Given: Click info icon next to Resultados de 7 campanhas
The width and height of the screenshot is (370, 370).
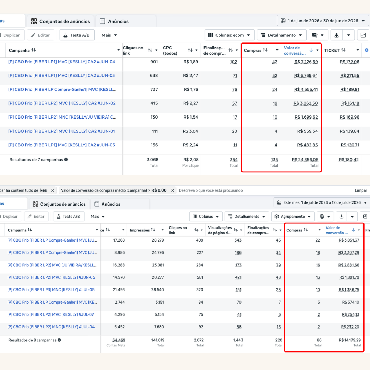Looking at the screenshot, I should tap(66, 160).
